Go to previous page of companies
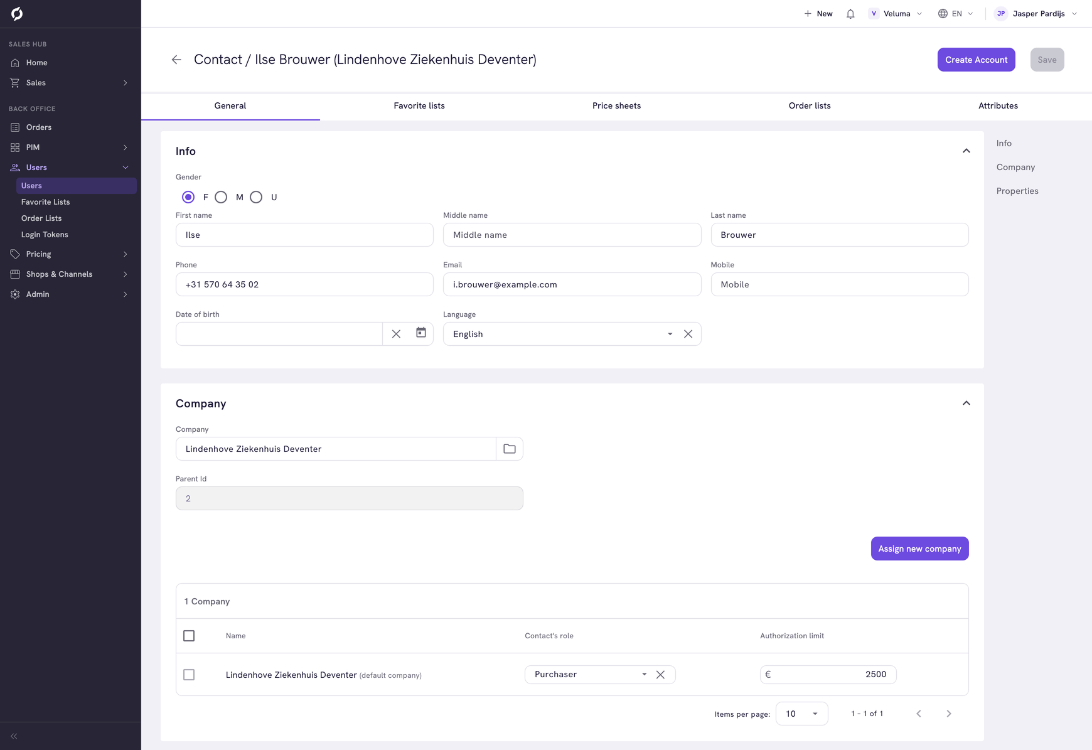The width and height of the screenshot is (1092, 750). coord(919,714)
